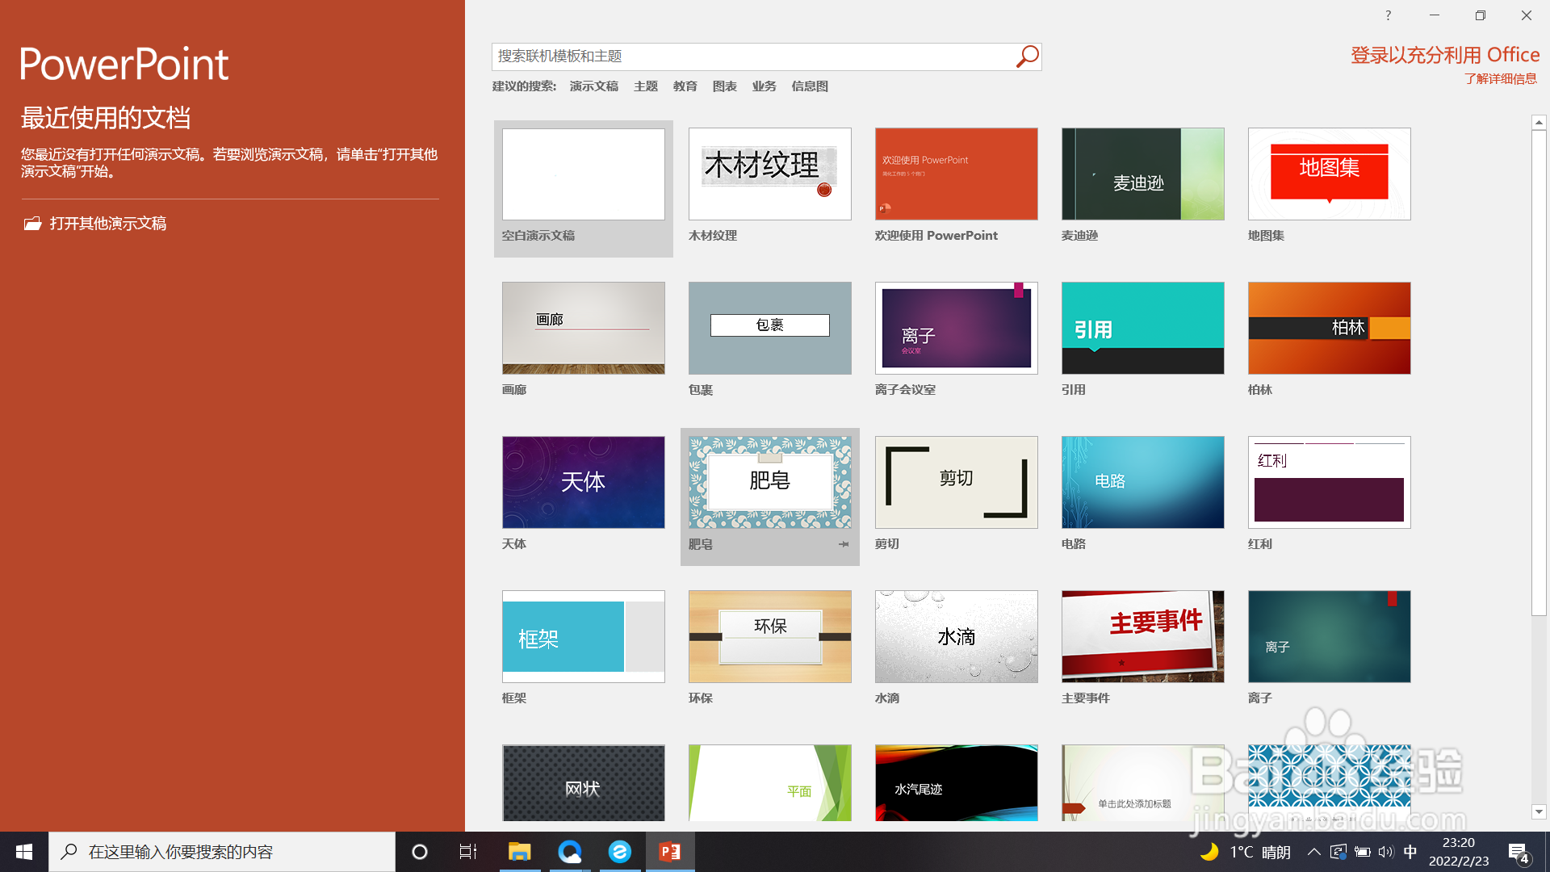The image size is (1550, 872).
Task: Choose the 麦迪逊 template thumbnail
Action: coord(1142,174)
